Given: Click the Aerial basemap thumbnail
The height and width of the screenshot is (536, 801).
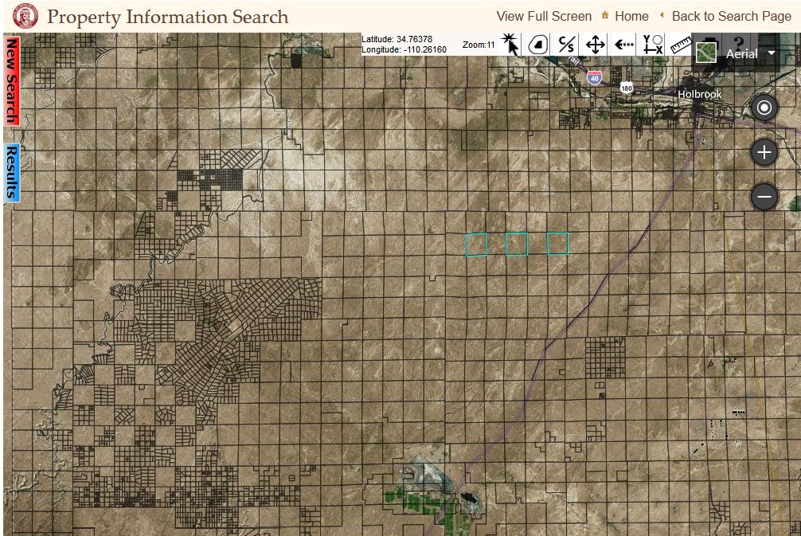Looking at the screenshot, I should tap(706, 53).
